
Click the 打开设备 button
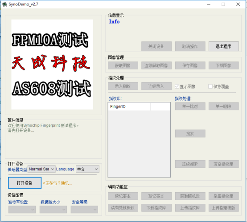coord(25,183)
